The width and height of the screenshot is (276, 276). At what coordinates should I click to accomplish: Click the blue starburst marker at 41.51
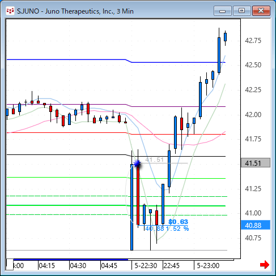(x=137, y=163)
